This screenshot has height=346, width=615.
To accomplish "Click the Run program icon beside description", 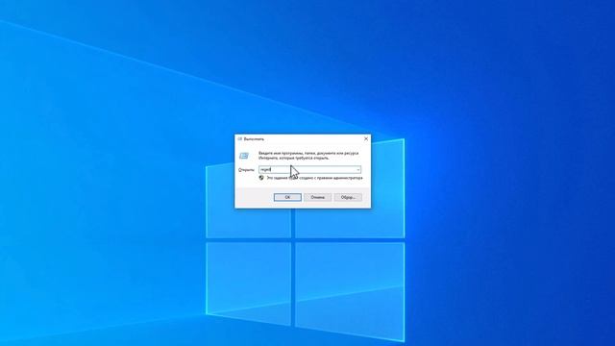I will [x=244, y=156].
